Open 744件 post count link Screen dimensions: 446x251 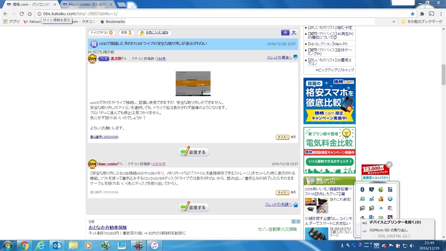(161, 59)
